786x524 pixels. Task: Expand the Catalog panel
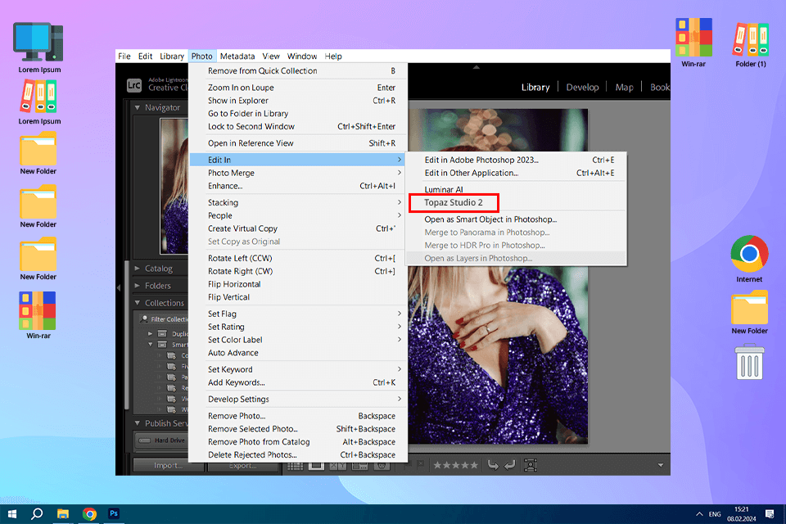click(138, 269)
